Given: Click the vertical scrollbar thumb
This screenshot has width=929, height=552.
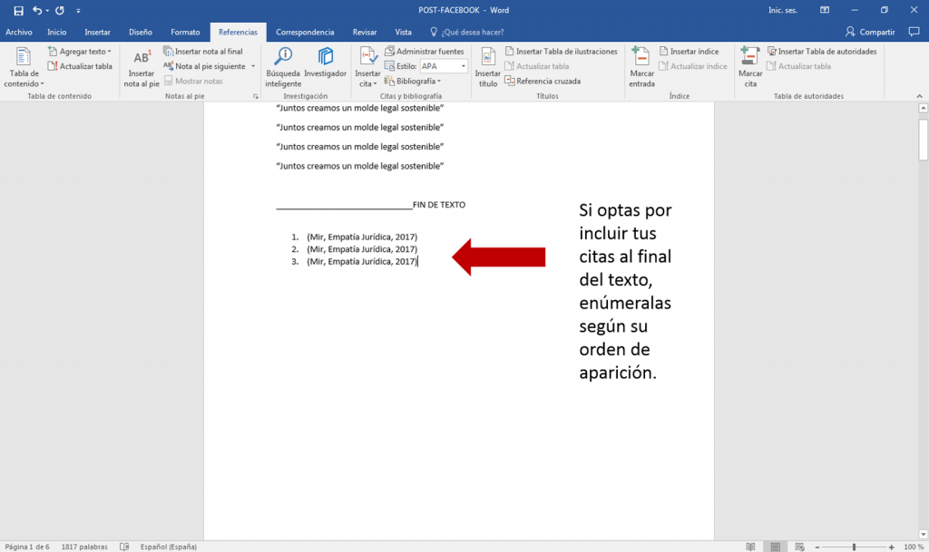Looking at the screenshot, I should (x=923, y=140).
